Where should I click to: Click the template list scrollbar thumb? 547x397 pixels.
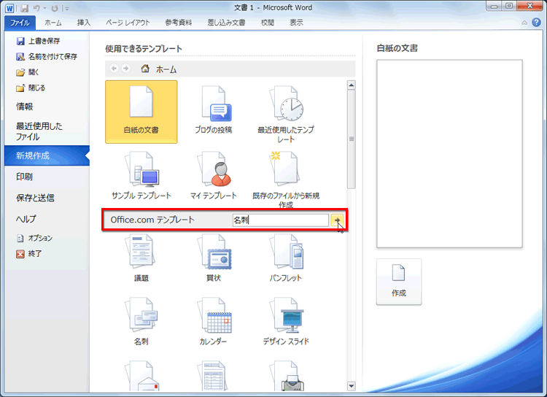352,139
